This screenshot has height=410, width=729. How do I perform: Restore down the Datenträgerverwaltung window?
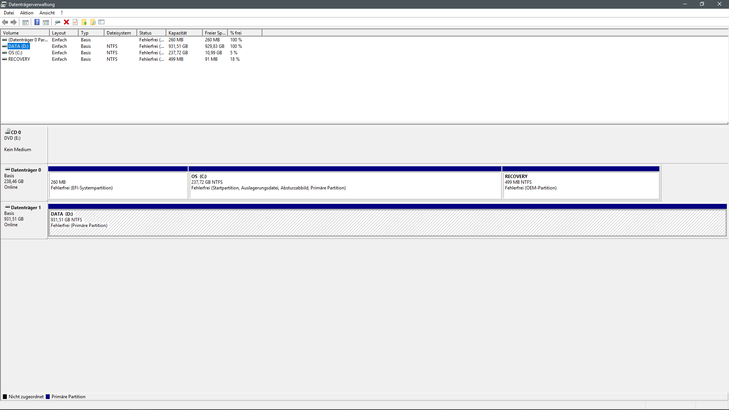702,4
